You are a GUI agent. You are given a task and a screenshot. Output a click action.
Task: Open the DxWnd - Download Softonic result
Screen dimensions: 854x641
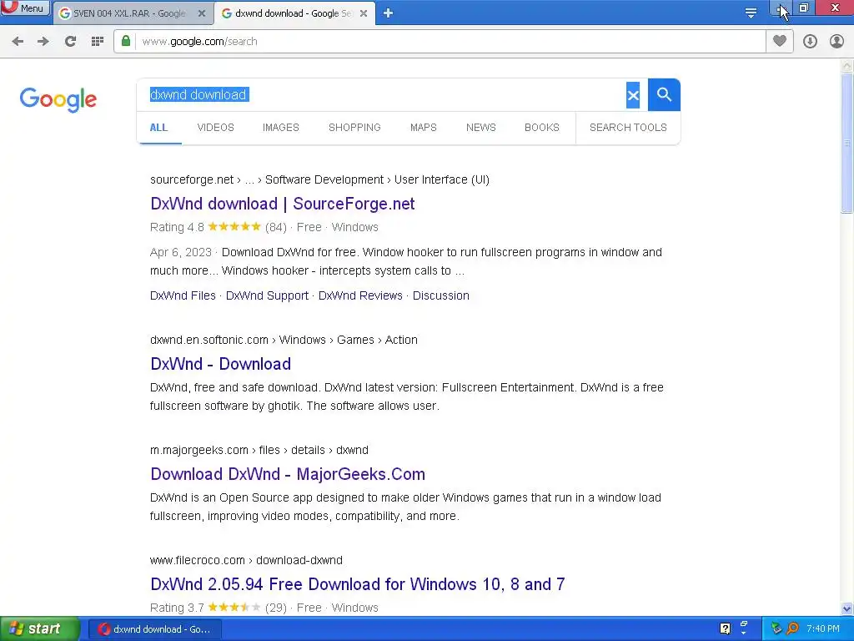220,364
